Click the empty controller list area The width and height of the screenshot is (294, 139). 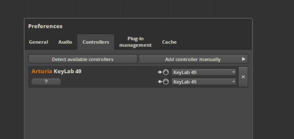point(139,113)
